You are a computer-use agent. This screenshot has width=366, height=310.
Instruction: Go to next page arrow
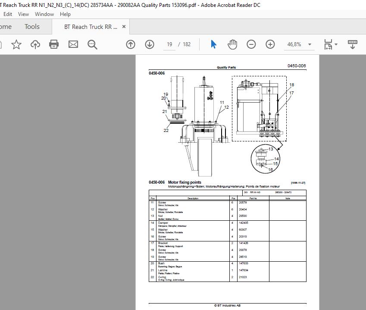coord(150,44)
